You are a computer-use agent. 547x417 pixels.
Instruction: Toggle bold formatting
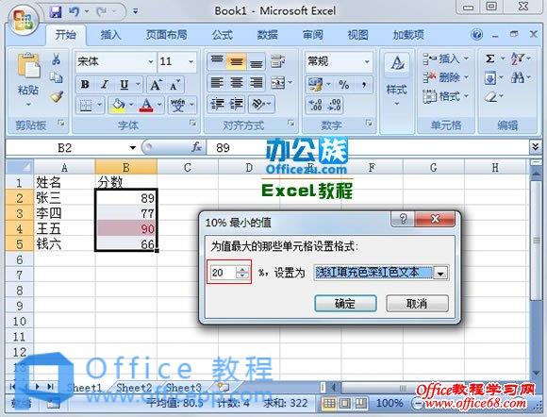coord(85,85)
